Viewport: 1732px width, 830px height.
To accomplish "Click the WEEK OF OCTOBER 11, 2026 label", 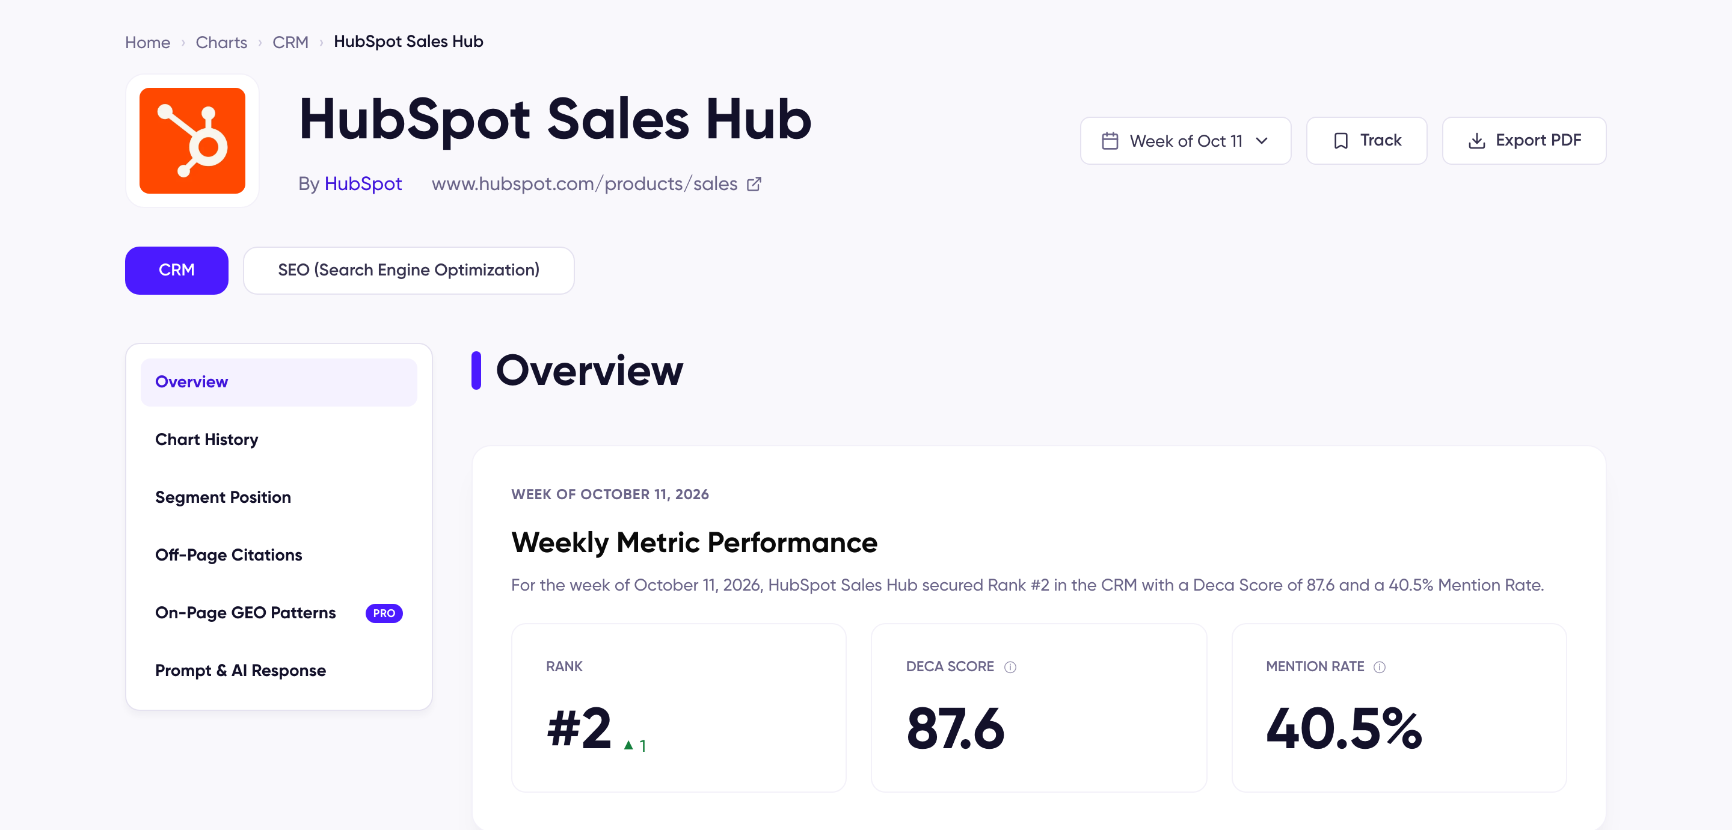I will click(610, 494).
